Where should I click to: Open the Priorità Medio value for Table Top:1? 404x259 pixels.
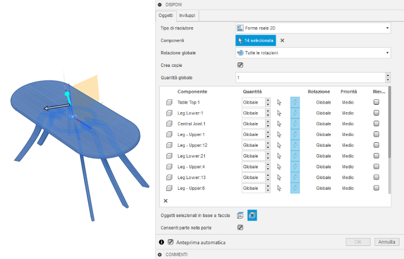pyautogui.click(x=348, y=103)
